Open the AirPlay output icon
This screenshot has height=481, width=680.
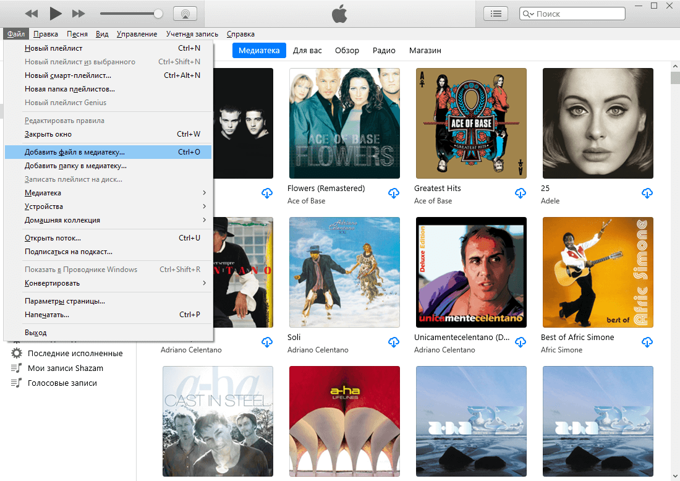pyautogui.click(x=185, y=14)
